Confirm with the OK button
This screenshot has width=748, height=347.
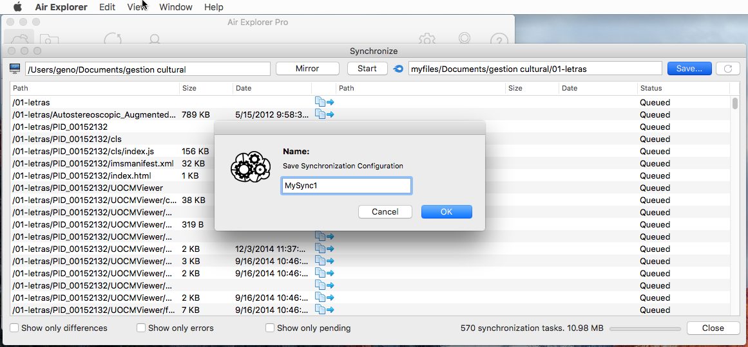446,212
